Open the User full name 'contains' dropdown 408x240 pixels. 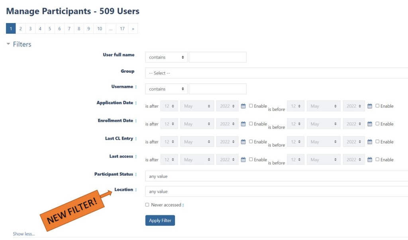pos(166,57)
